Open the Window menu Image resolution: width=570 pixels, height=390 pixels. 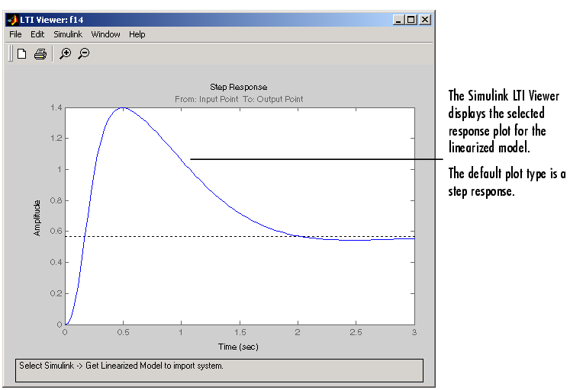point(105,34)
